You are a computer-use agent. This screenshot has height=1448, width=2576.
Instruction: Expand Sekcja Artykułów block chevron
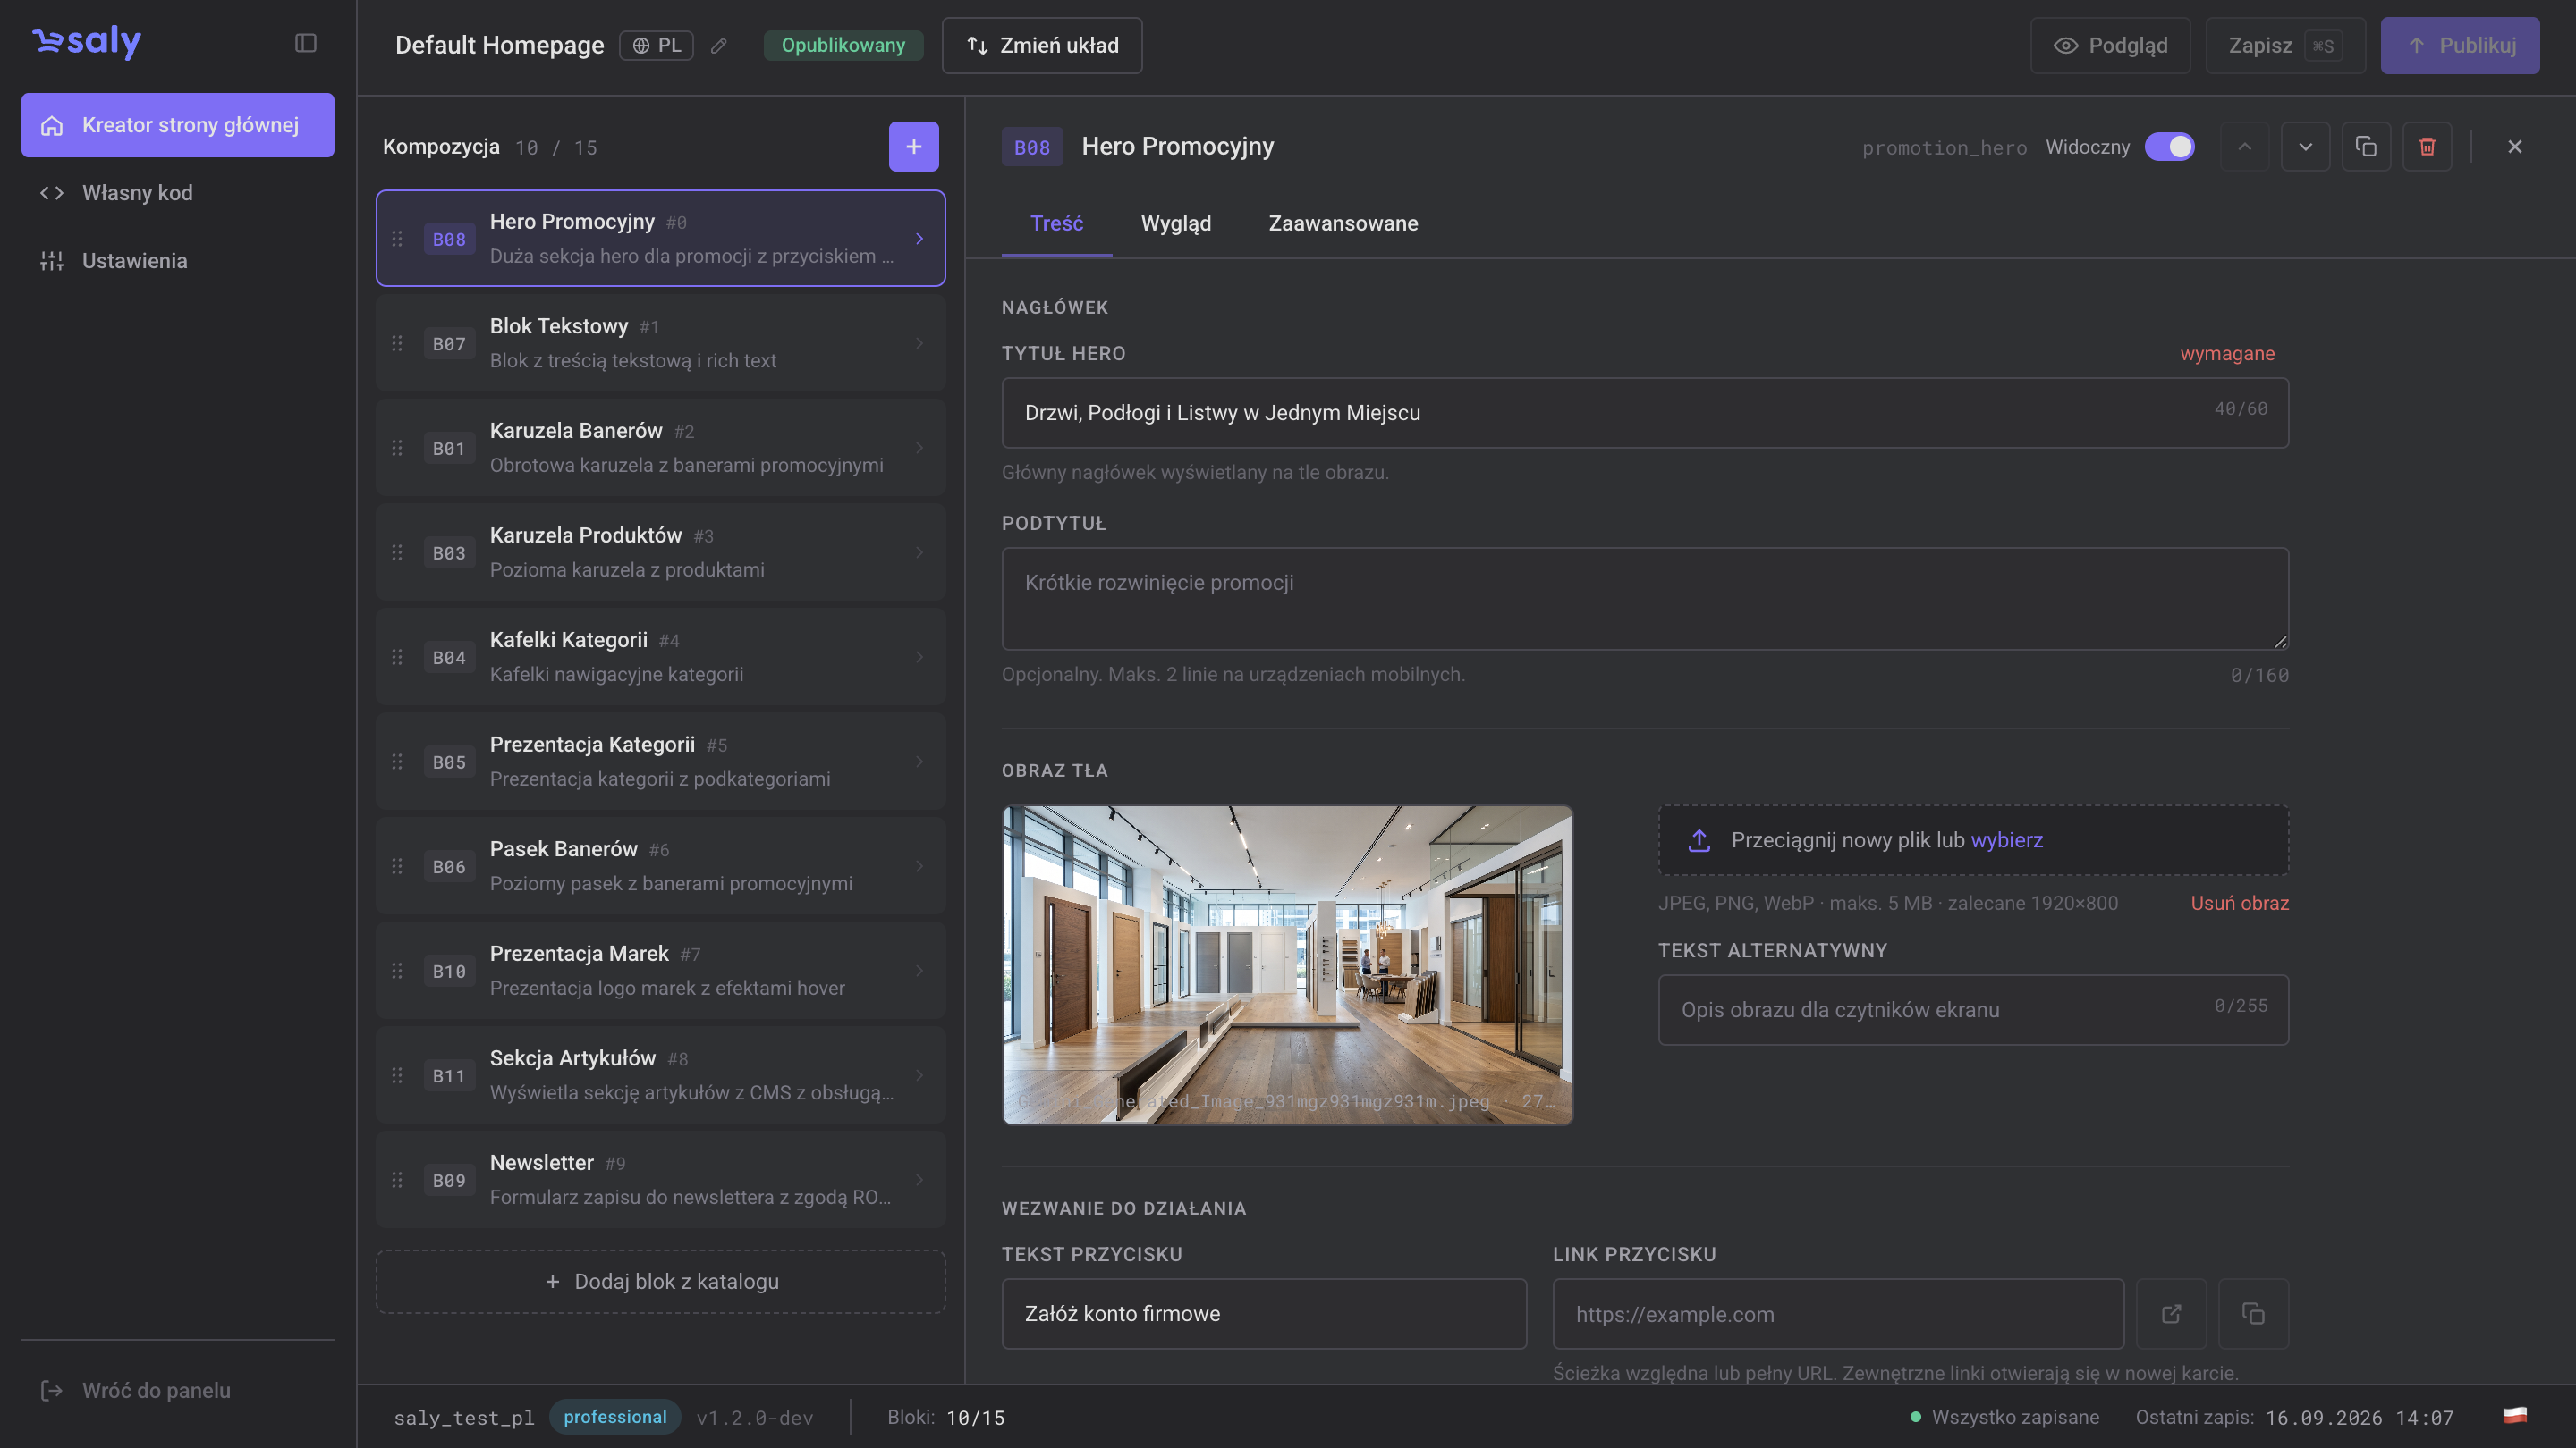tap(919, 1074)
